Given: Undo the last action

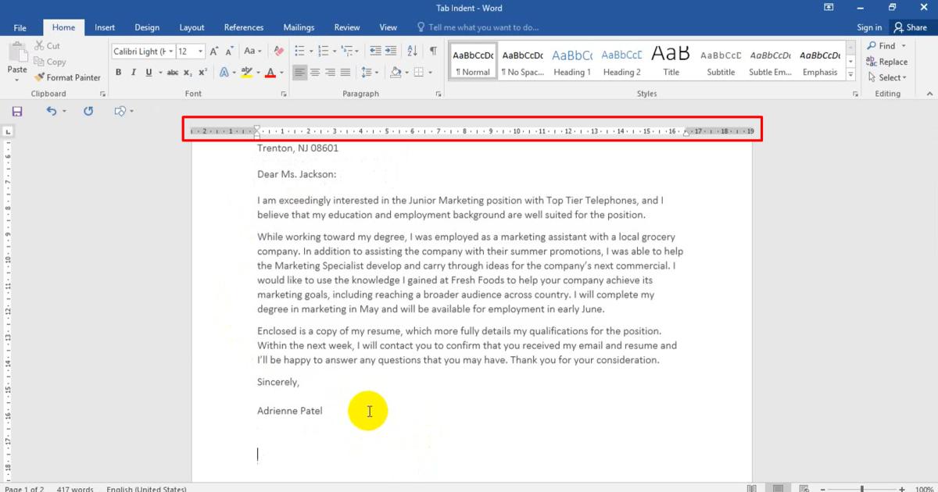Looking at the screenshot, I should tap(51, 112).
